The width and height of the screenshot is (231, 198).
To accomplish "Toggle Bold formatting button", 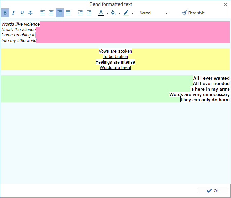I will [5, 13].
